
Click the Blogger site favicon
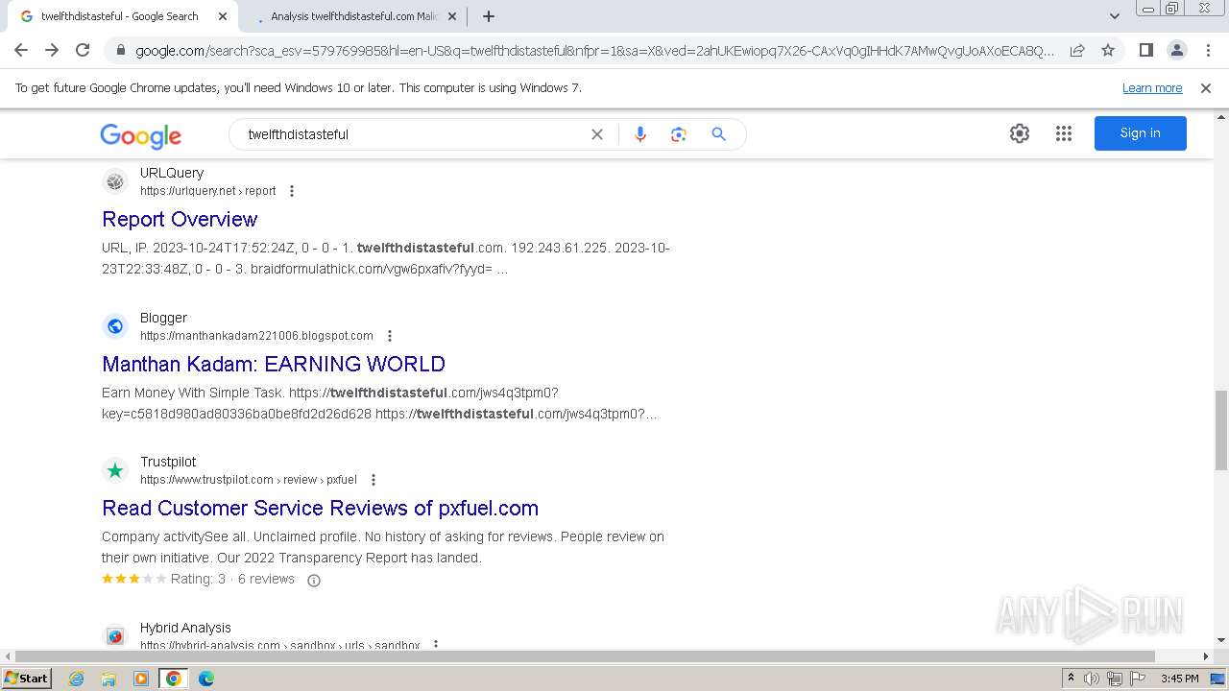pyautogui.click(x=115, y=326)
